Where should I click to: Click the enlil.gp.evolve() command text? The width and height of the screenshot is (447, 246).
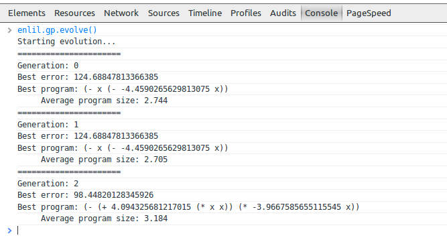58,30
